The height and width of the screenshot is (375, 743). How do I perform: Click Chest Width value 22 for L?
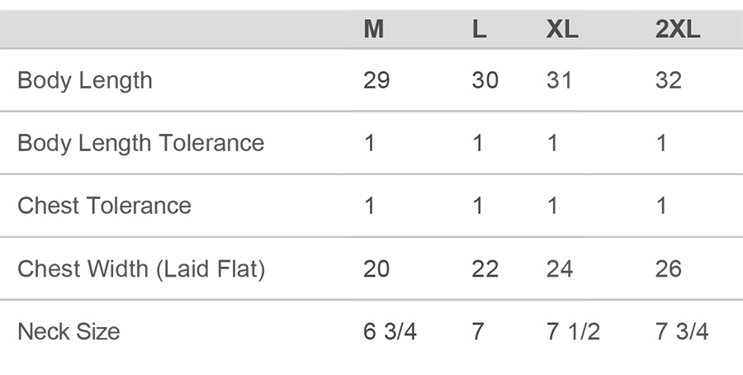point(485,268)
